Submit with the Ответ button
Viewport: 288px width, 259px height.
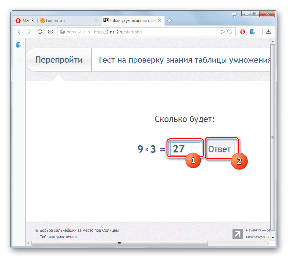[220, 149]
